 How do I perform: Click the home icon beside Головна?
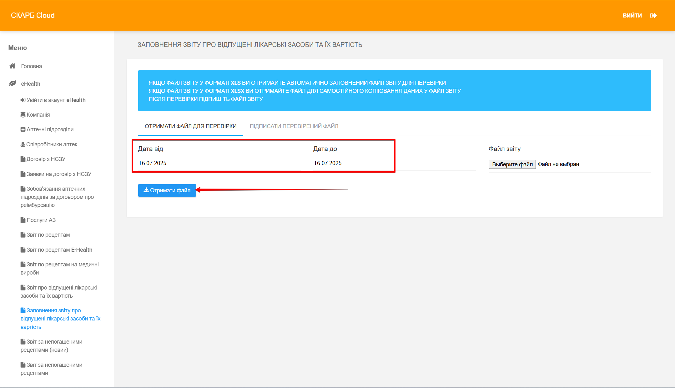pos(13,66)
